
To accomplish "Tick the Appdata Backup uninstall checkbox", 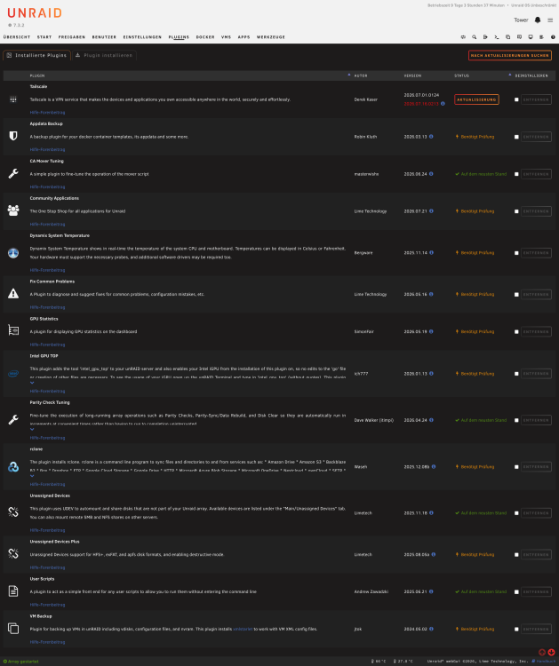I will tap(516, 137).
